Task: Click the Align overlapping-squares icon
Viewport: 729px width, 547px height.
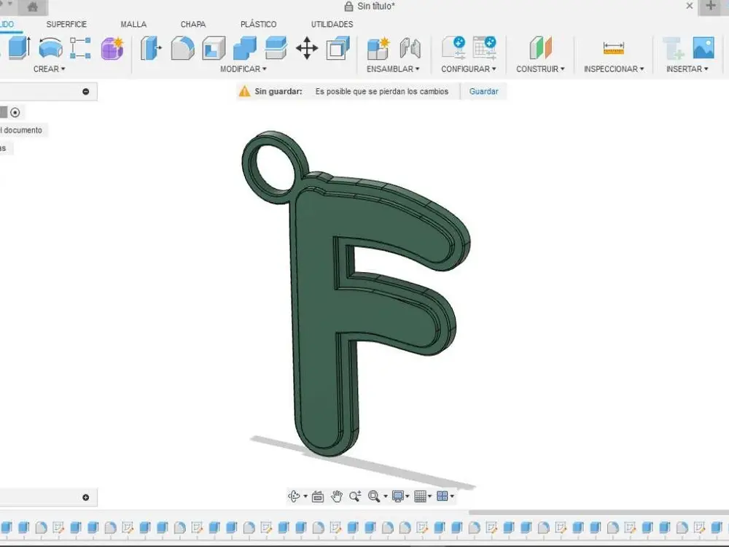Action: [x=338, y=48]
